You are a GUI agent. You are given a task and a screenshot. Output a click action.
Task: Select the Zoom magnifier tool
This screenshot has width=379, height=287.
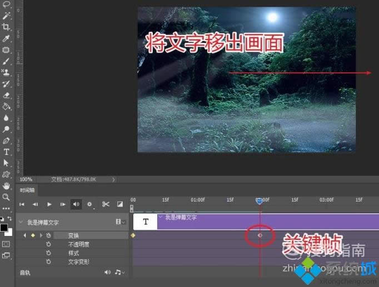tap(6, 197)
